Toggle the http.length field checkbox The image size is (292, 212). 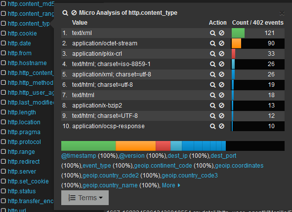click(x=3, y=112)
